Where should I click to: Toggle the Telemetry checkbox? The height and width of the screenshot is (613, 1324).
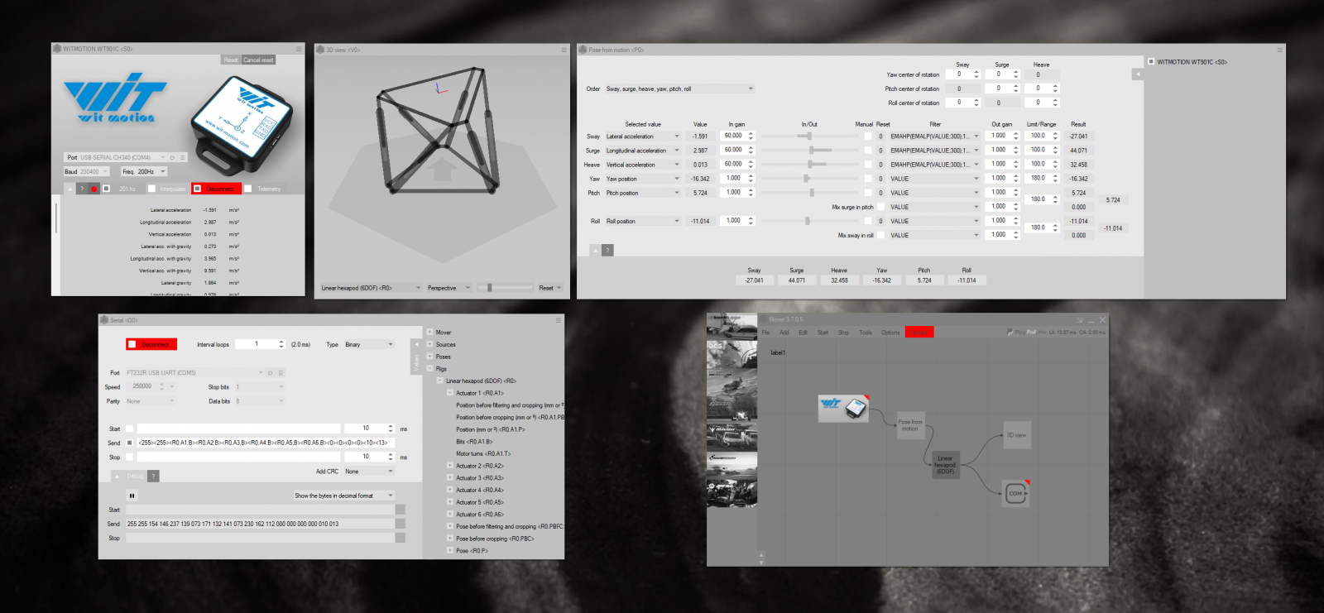pyautogui.click(x=247, y=189)
